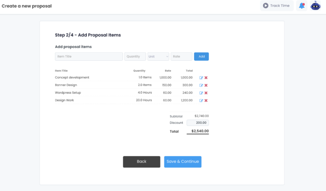Open the notifications bell
The width and height of the screenshot is (326, 191).
[301, 6]
